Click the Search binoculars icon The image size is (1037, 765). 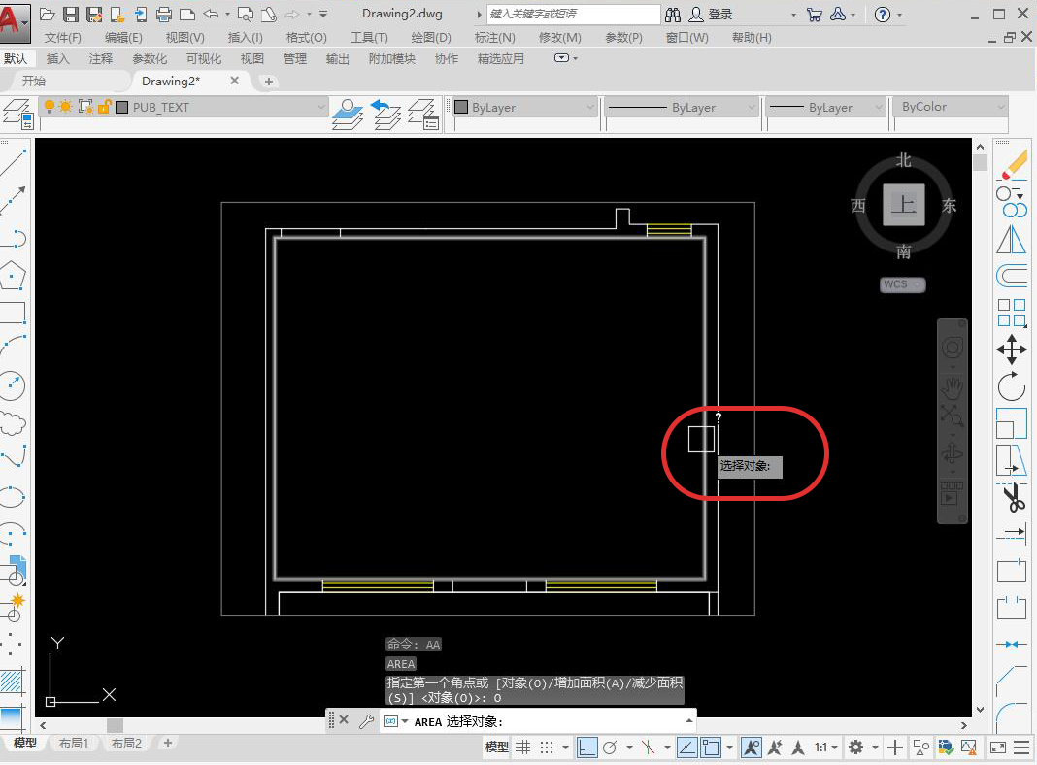coord(673,15)
